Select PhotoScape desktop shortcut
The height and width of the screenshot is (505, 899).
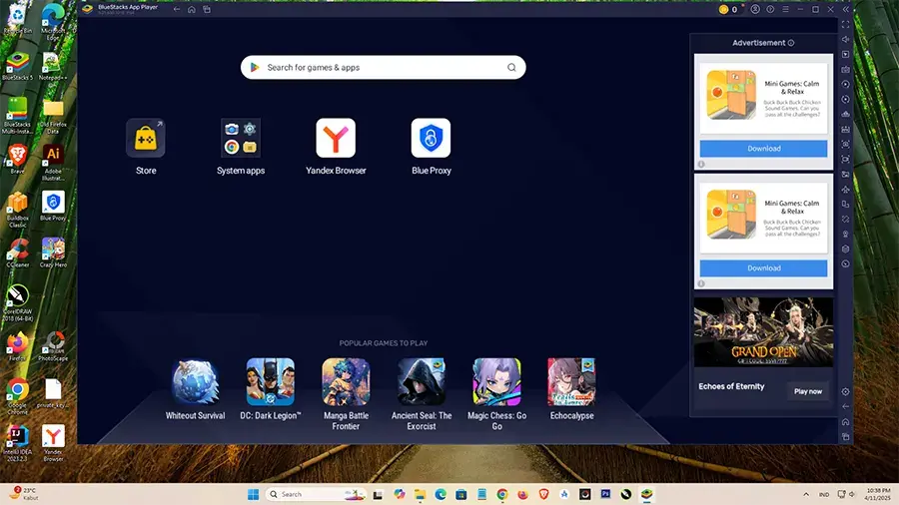pos(53,346)
